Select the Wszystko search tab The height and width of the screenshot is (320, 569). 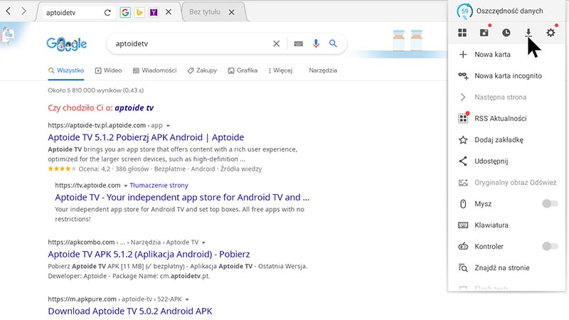pos(66,70)
